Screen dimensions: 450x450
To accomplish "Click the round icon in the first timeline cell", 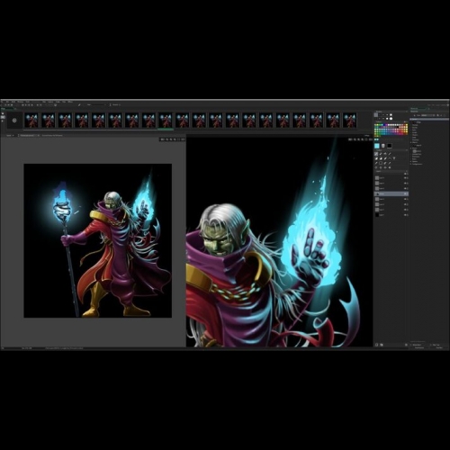I will click(x=14, y=121).
